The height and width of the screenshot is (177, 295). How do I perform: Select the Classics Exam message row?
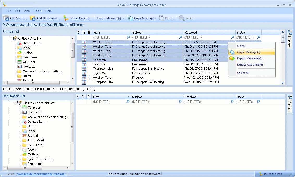pos(169,73)
